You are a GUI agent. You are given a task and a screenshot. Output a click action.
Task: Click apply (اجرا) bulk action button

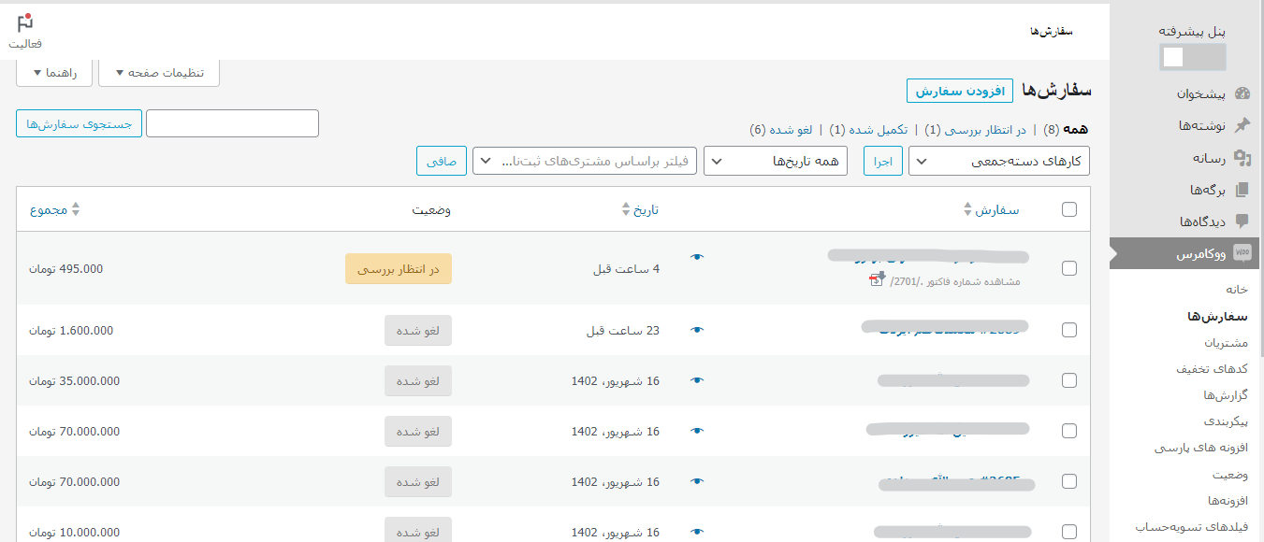point(883,161)
